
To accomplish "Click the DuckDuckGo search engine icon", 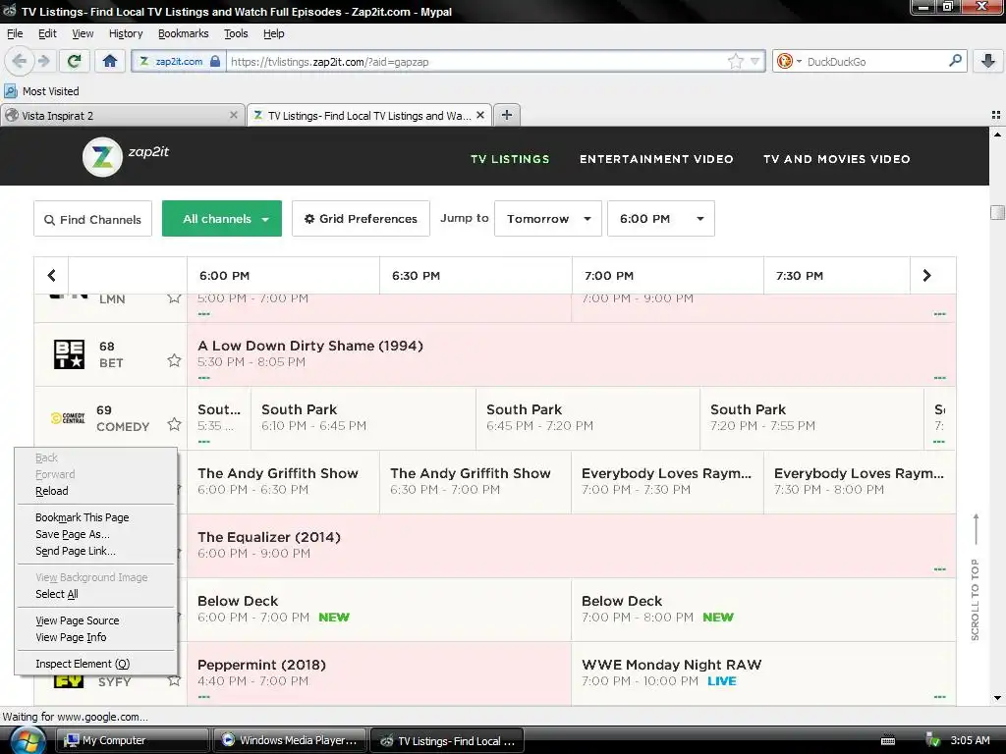I will (x=784, y=61).
